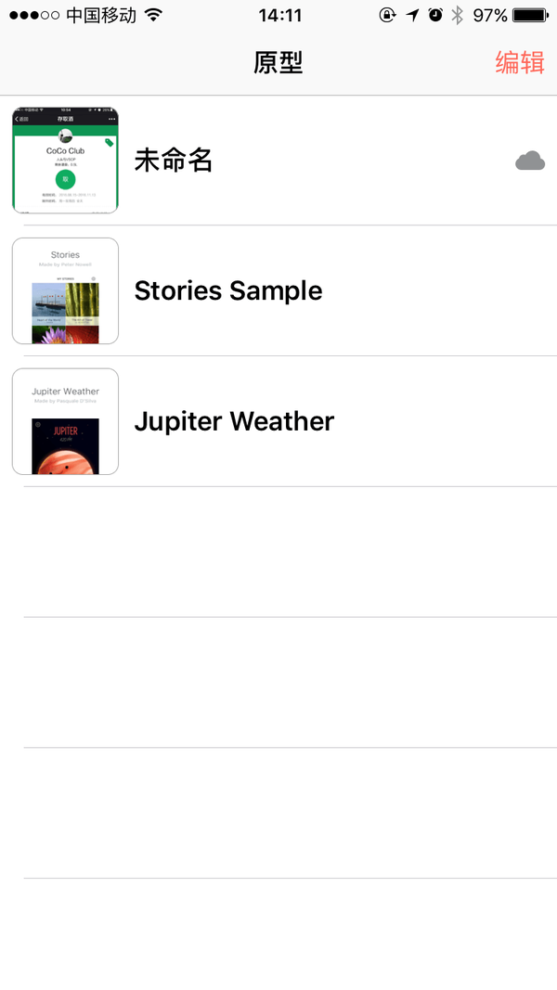The width and height of the screenshot is (557, 990).
Task: Tap the 14:11 clock in status bar
Action: [x=279, y=15]
